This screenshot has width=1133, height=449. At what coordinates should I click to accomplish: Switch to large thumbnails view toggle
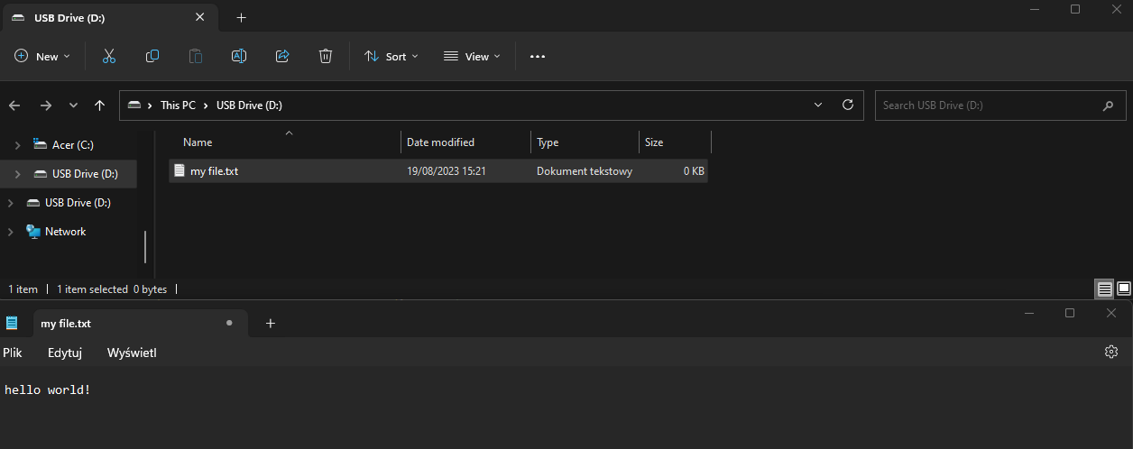point(1124,289)
